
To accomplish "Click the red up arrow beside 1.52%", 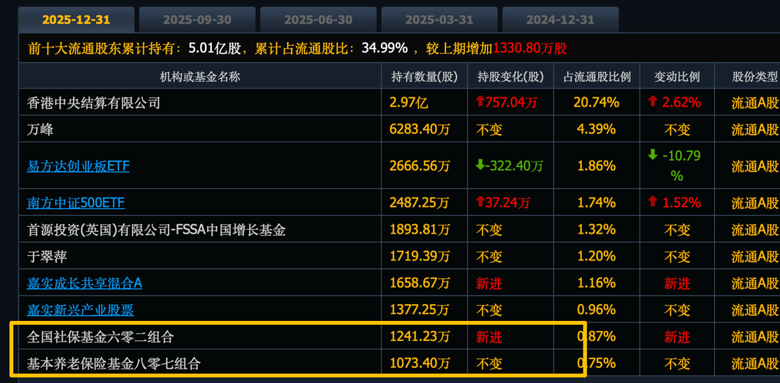I will (653, 202).
